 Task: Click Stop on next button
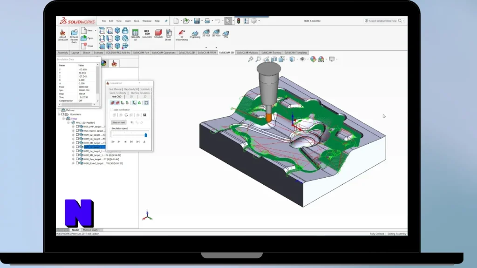point(119,122)
